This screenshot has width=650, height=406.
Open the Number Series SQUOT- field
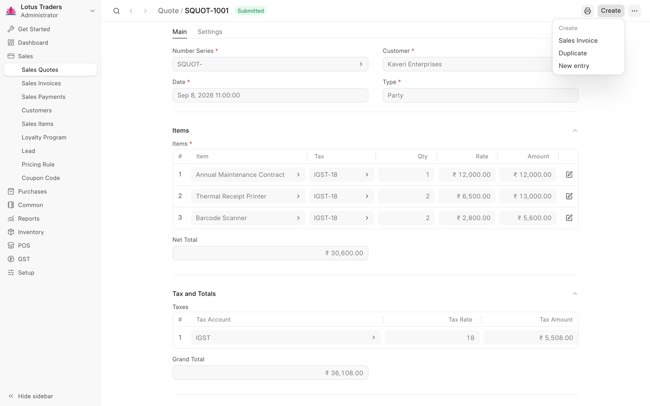click(270, 64)
